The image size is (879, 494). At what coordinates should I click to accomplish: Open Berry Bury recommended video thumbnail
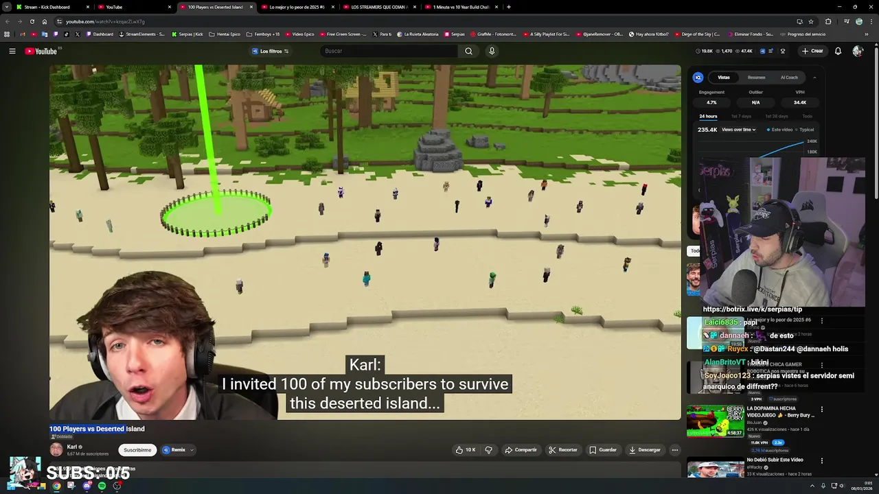point(715,421)
